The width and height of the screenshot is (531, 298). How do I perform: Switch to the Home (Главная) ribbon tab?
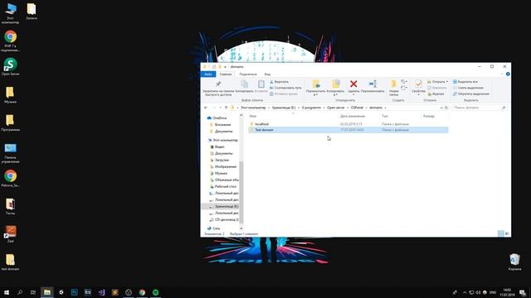pos(226,74)
